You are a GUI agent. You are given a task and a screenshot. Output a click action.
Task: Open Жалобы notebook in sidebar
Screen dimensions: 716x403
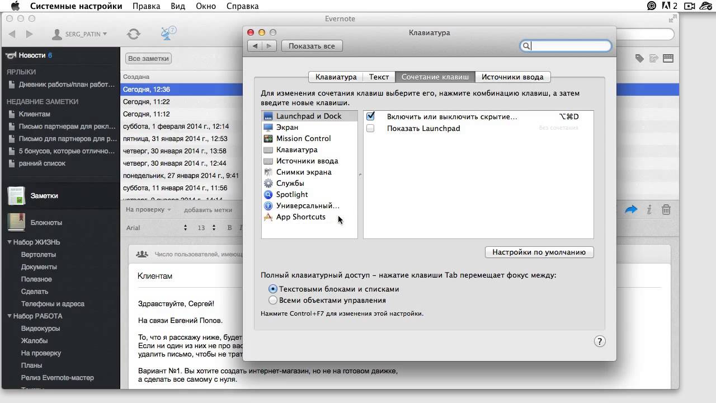click(x=34, y=341)
